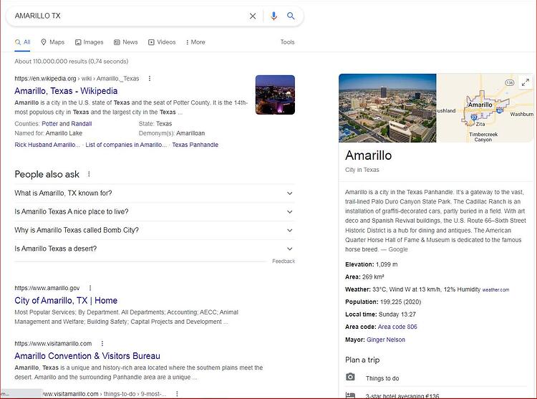Open the Area code 806 link

(x=397, y=327)
